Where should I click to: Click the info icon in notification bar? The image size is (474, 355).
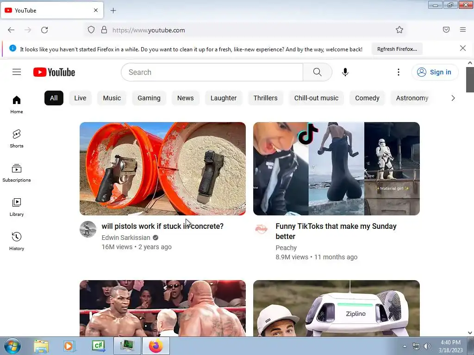point(12,48)
